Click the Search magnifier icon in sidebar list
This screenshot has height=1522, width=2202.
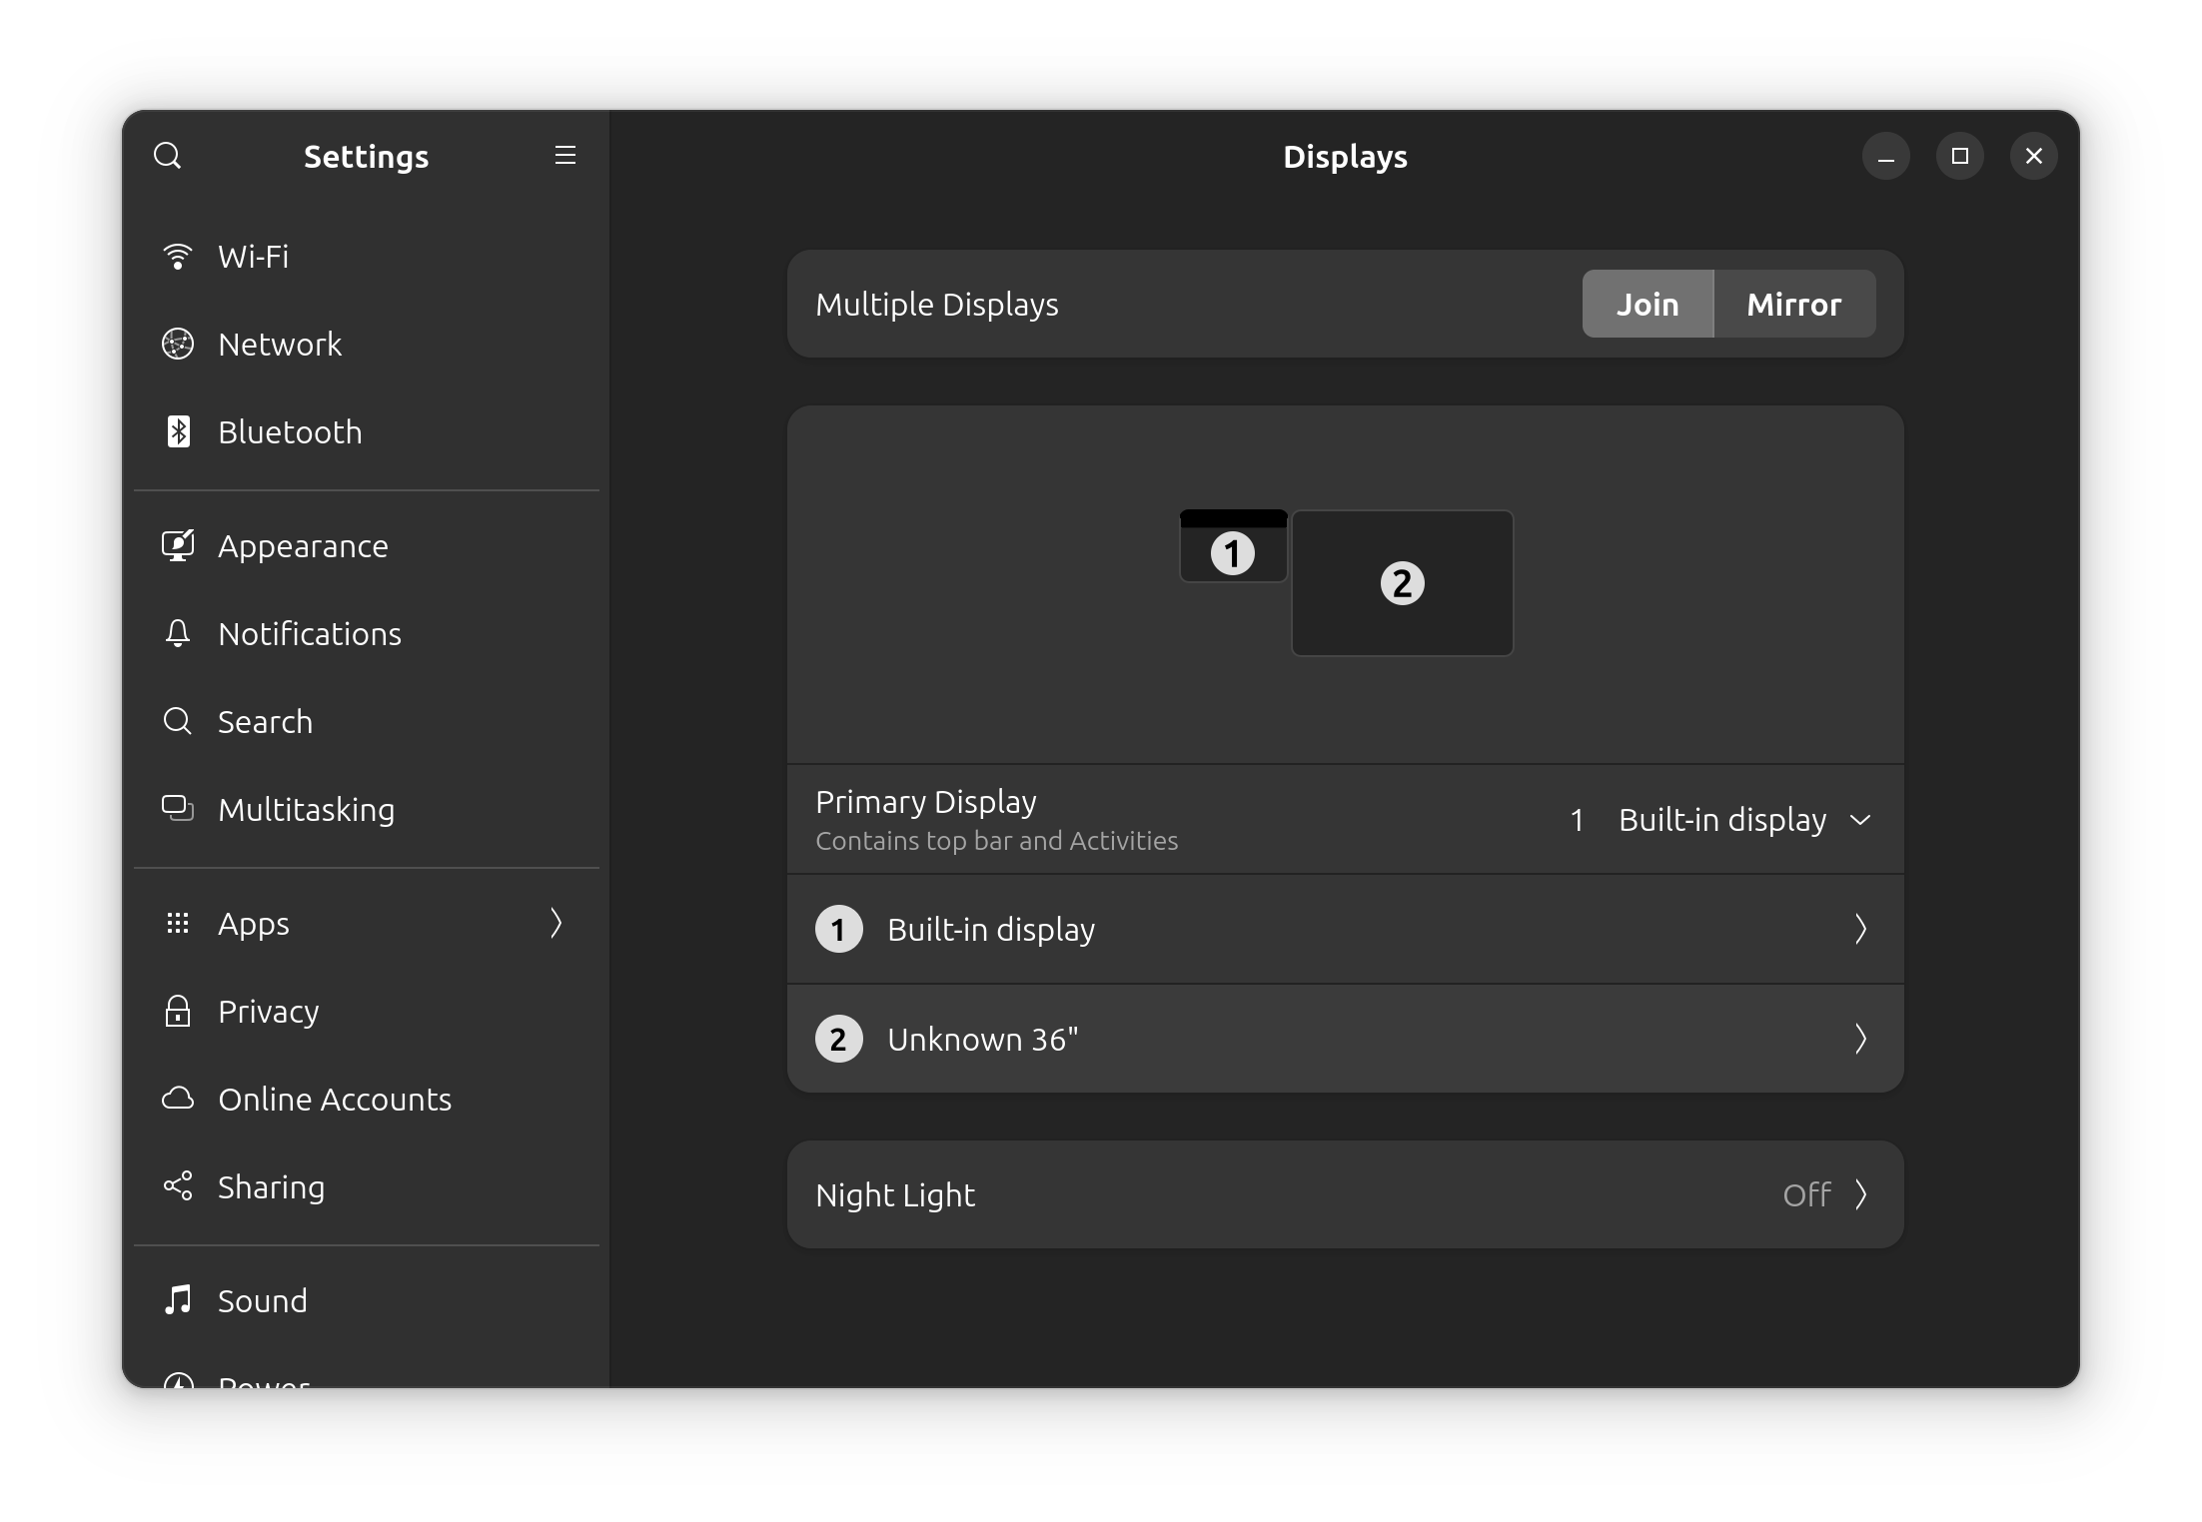coord(178,721)
